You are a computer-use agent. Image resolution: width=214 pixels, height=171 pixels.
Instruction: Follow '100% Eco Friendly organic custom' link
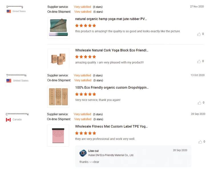point(112,87)
